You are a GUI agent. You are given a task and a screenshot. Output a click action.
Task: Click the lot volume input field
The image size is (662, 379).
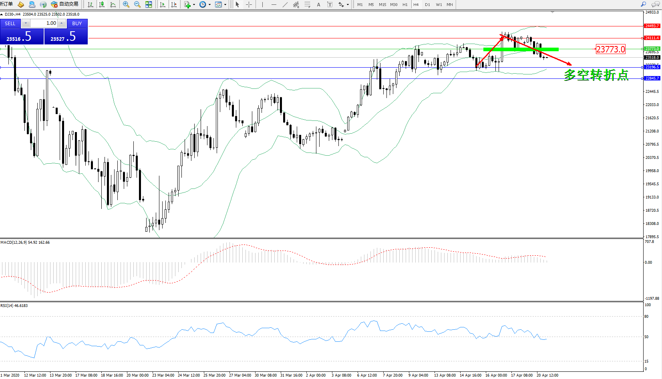[44, 23]
